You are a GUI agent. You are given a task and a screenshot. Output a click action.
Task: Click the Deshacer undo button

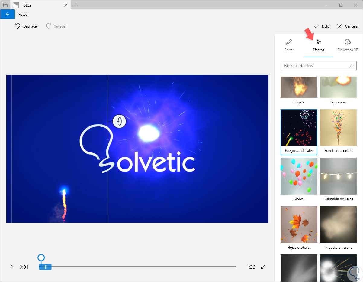click(x=27, y=26)
